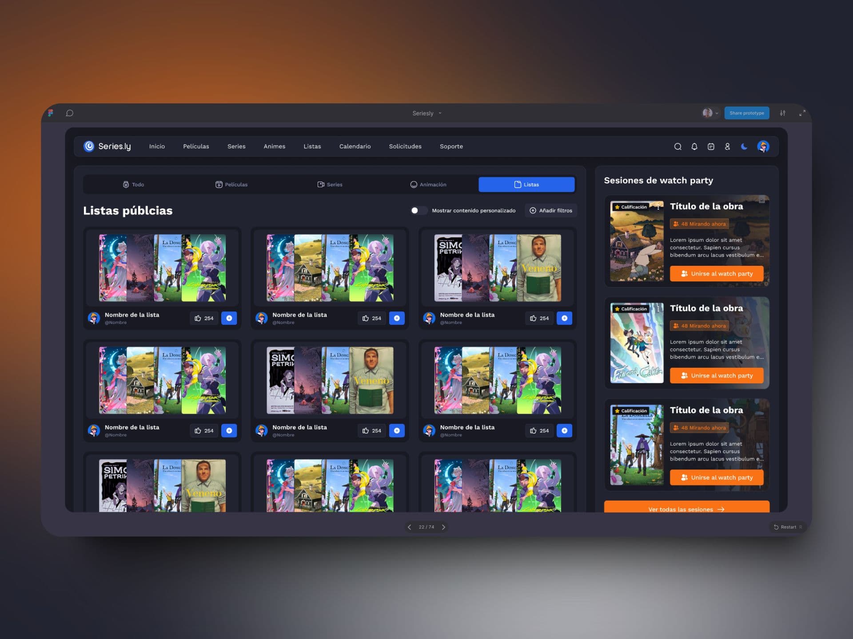
Task: Click Share prototype button
Action: tap(746, 113)
